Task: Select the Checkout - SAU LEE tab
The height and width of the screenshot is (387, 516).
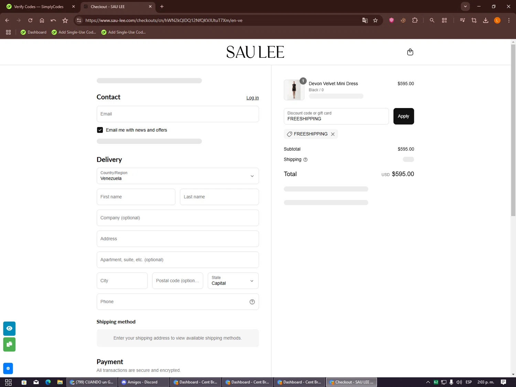Action: (118, 7)
